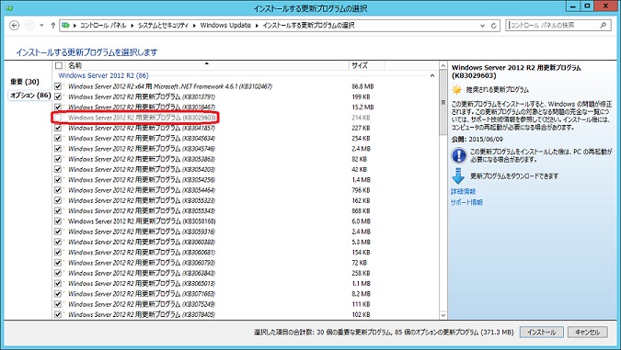Click the update list scroll-up arrow
Viewport: 621px width, 350px height.
443,65
